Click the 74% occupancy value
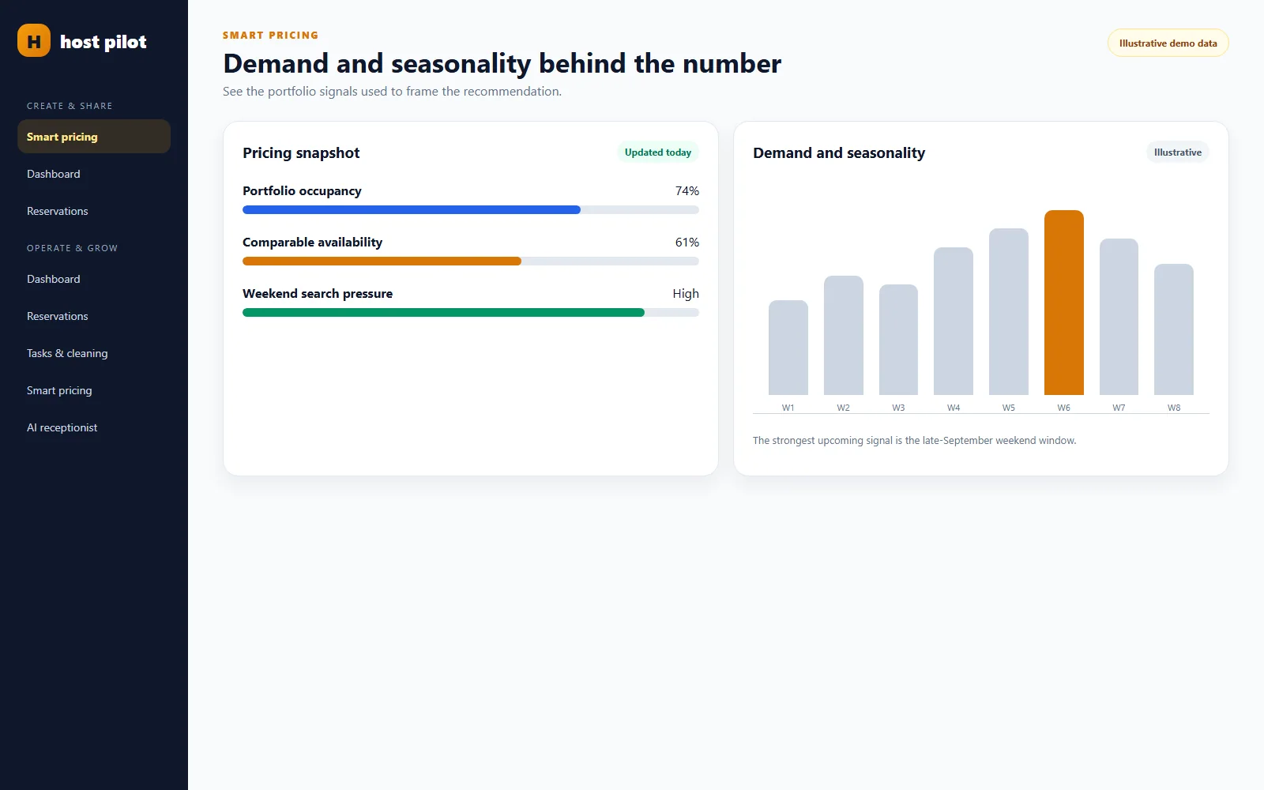 coord(687,191)
